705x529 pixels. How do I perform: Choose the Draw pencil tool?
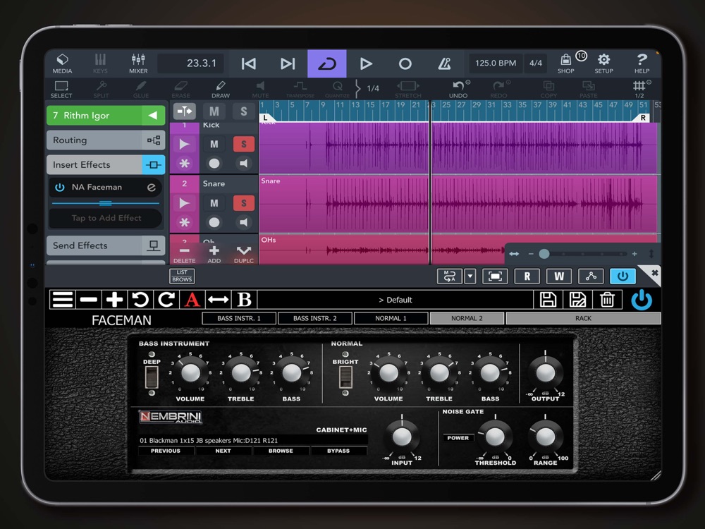point(220,89)
